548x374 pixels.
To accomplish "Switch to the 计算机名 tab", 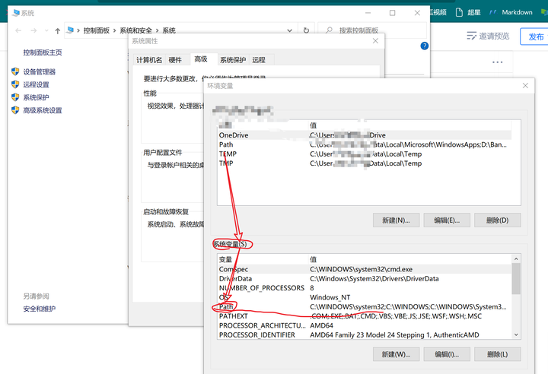I will pos(149,60).
